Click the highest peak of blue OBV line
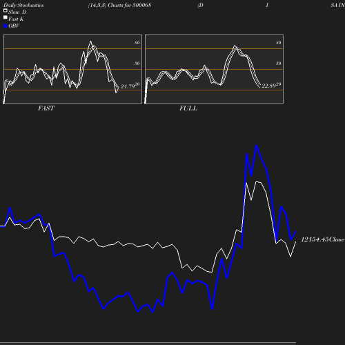 click(x=256, y=146)
